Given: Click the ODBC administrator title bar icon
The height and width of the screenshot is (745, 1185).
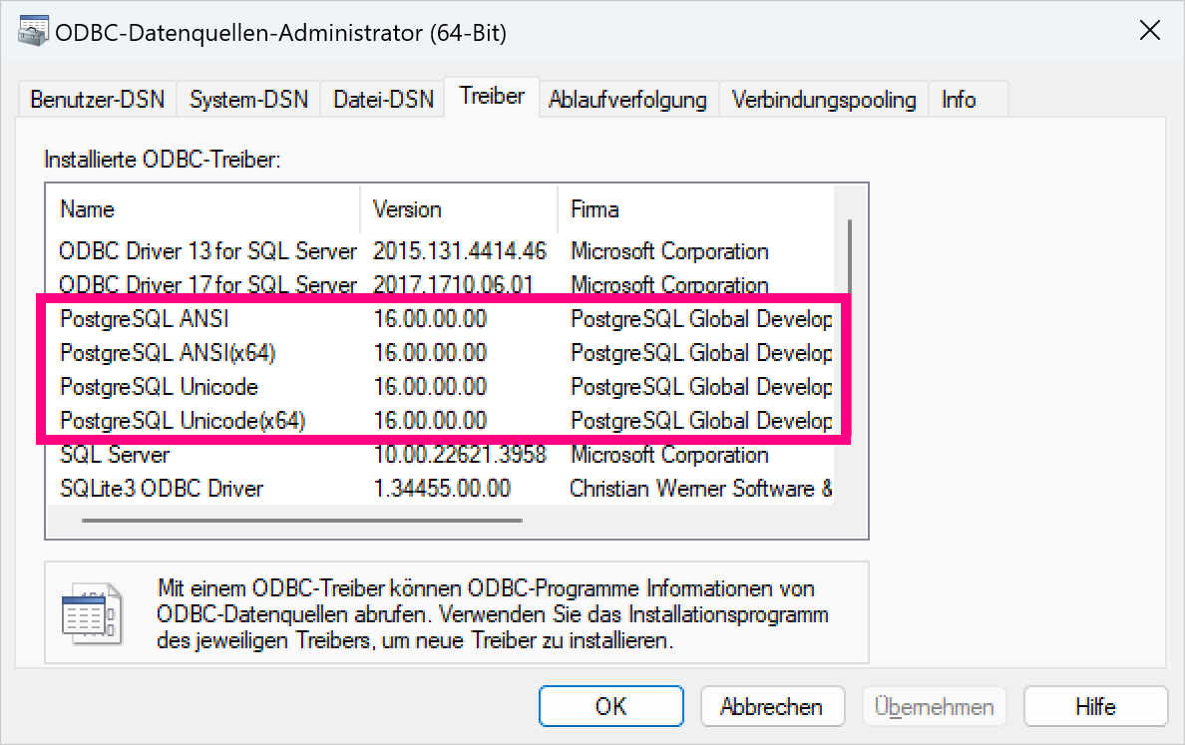Looking at the screenshot, I should click(x=33, y=32).
